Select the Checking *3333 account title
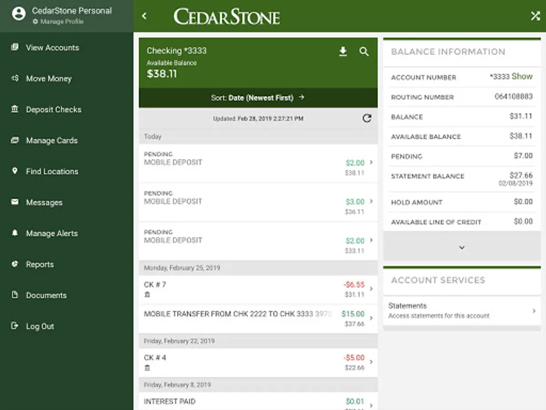The image size is (546, 410). tap(177, 51)
